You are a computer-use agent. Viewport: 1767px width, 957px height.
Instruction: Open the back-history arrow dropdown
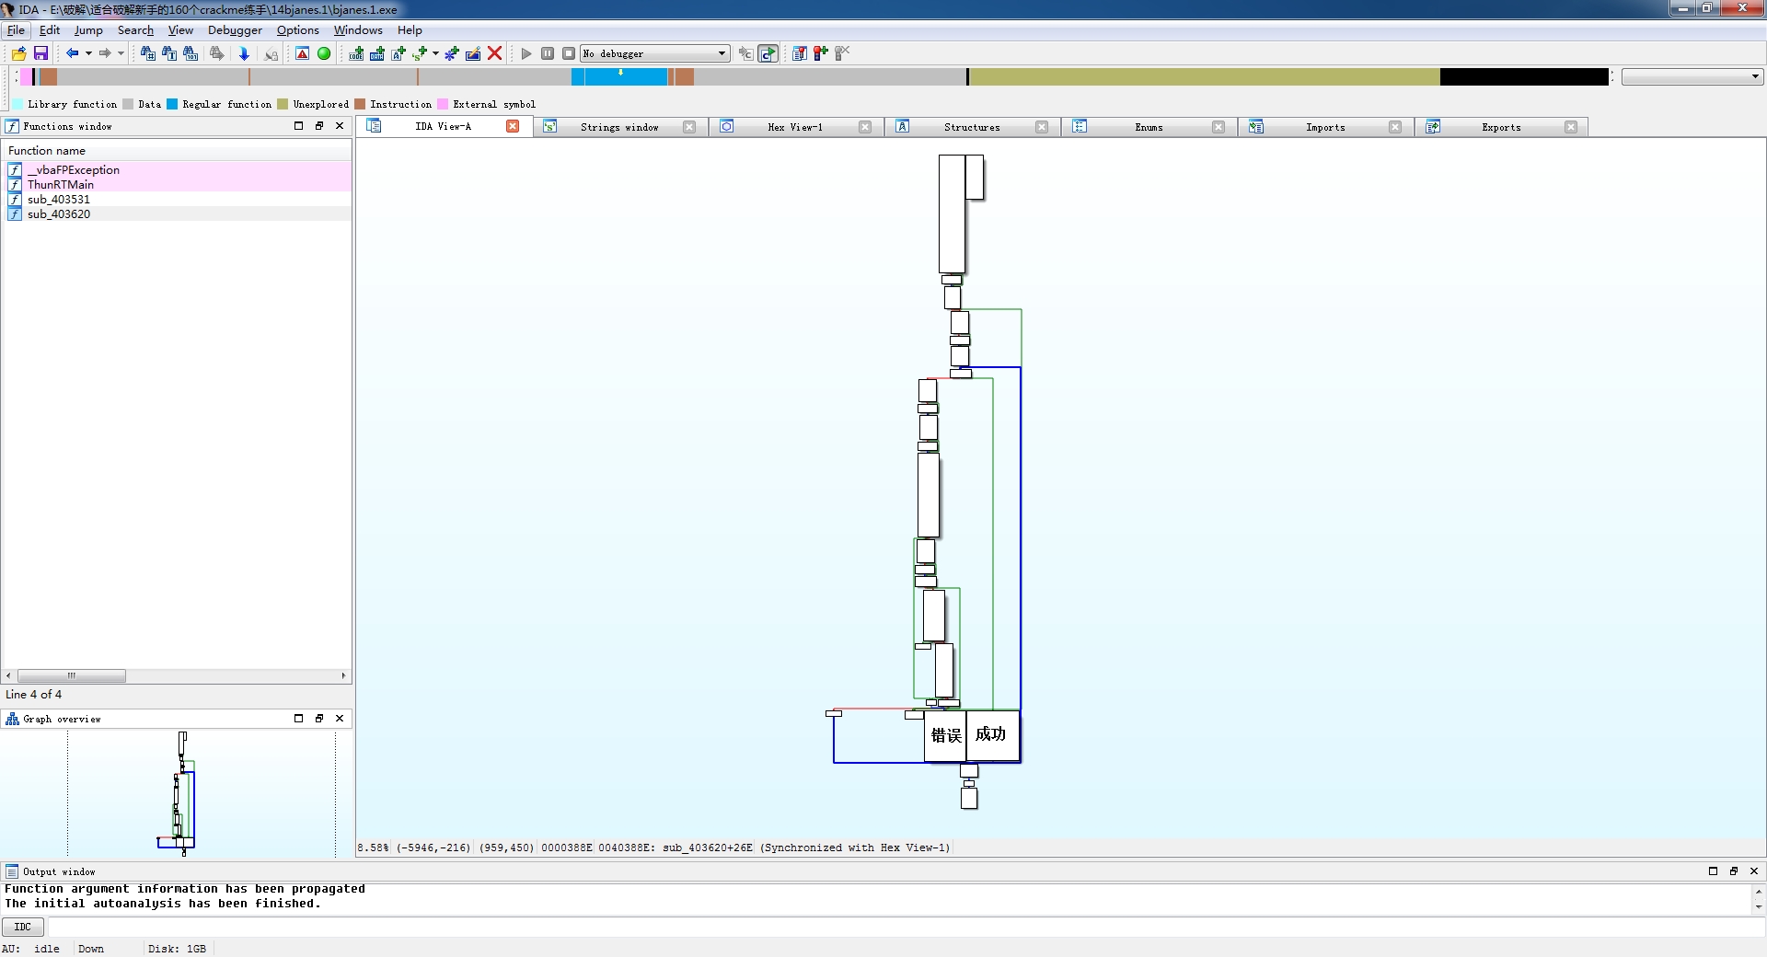[88, 53]
